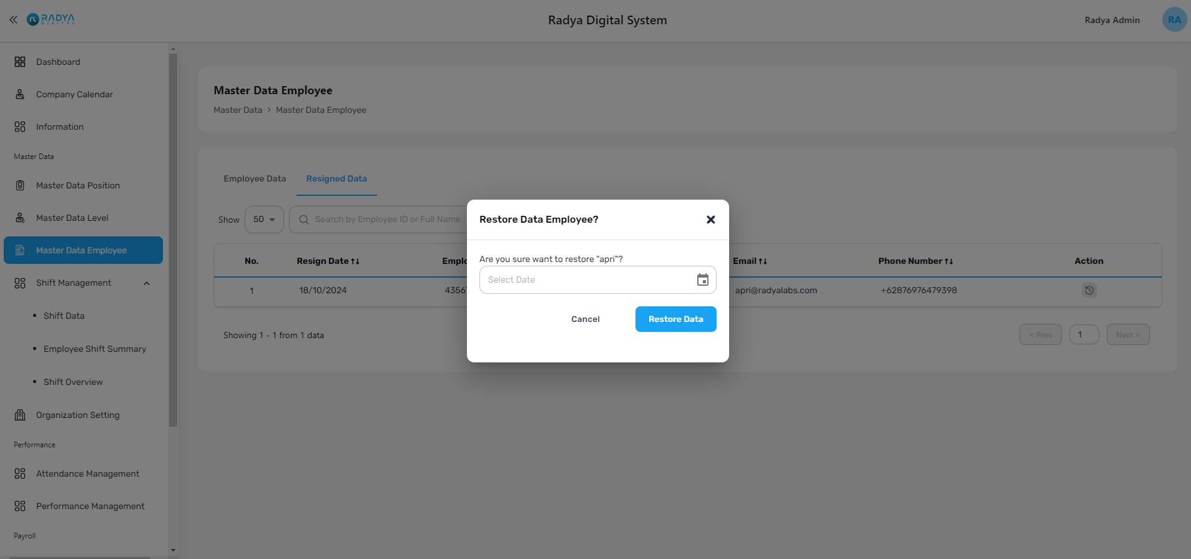Click Prev pagination button
The image size is (1191, 559).
(x=1041, y=335)
